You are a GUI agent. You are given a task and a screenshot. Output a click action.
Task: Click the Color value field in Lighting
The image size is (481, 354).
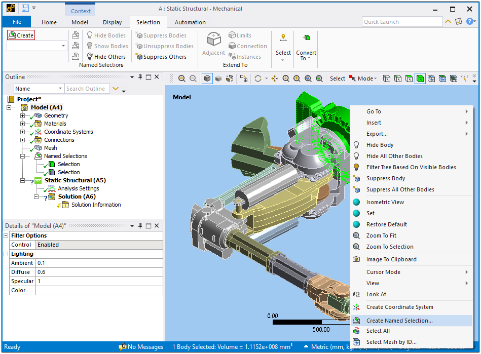point(99,290)
